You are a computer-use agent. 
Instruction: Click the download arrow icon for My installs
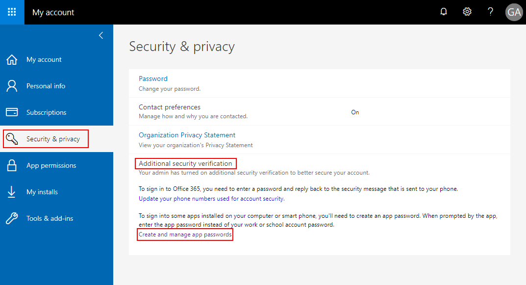click(x=12, y=192)
